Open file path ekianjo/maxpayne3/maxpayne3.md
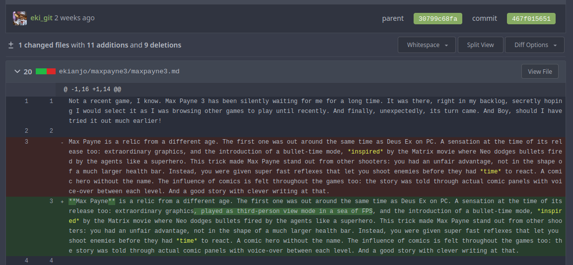The height and width of the screenshot is (265, 573). (x=119, y=71)
